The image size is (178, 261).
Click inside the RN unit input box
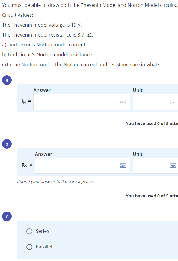[x=153, y=165]
